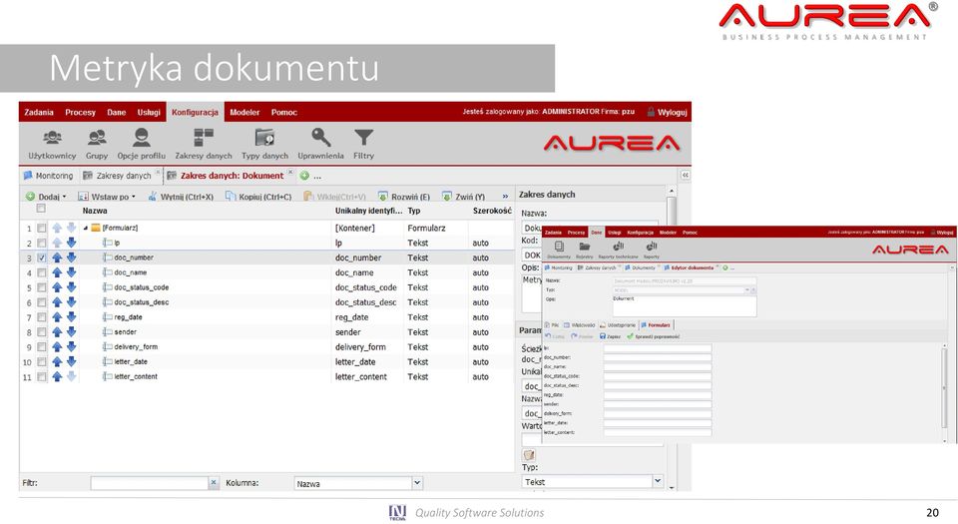Click doc_number field in the small window
Image resolution: width=958 pixels, height=524 pixels.
[658, 358]
